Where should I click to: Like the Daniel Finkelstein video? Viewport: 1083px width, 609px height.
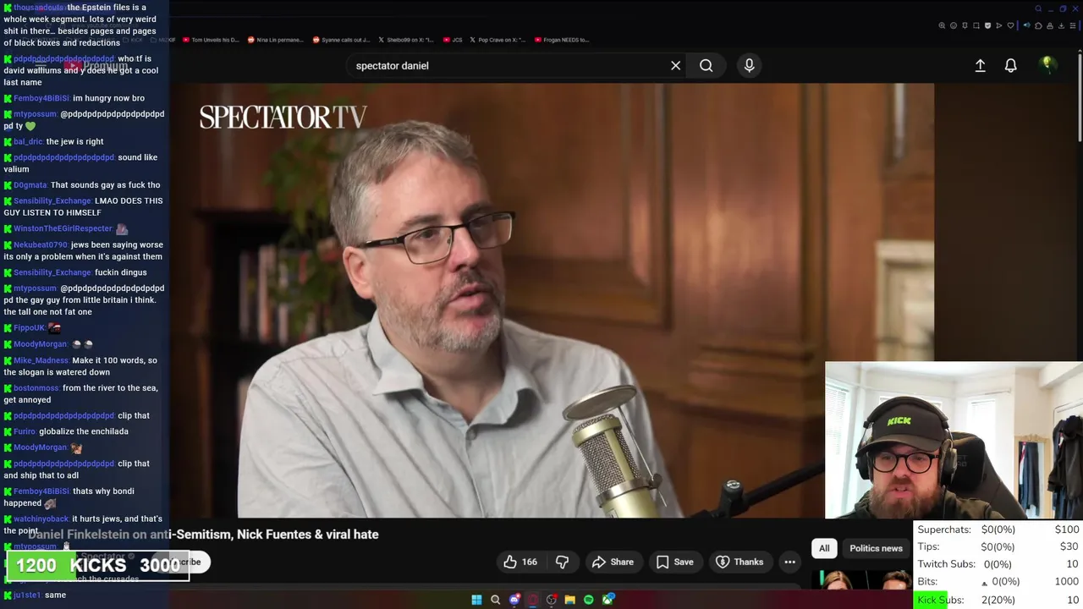click(520, 562)
